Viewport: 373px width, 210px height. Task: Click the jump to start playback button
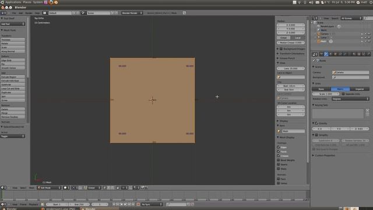[114, 204]
